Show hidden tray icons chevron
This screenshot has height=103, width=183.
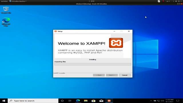(151, 101)
